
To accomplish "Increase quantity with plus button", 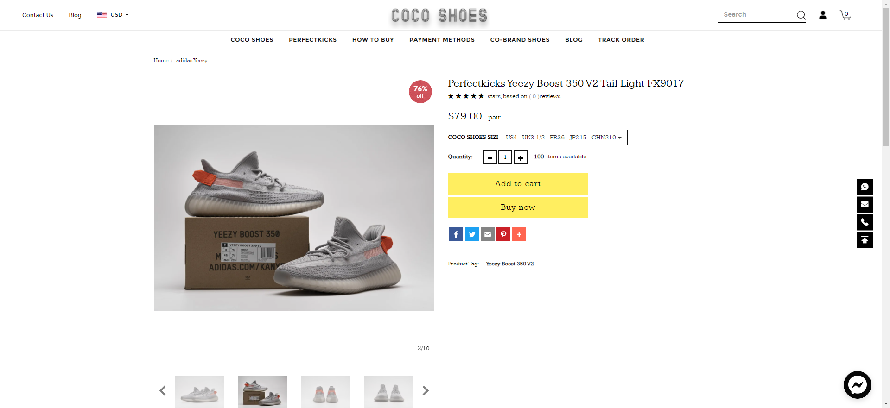I will [x=521, y=157].
